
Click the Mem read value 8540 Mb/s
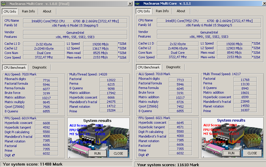pyautogui.click(x=234, y=53)
